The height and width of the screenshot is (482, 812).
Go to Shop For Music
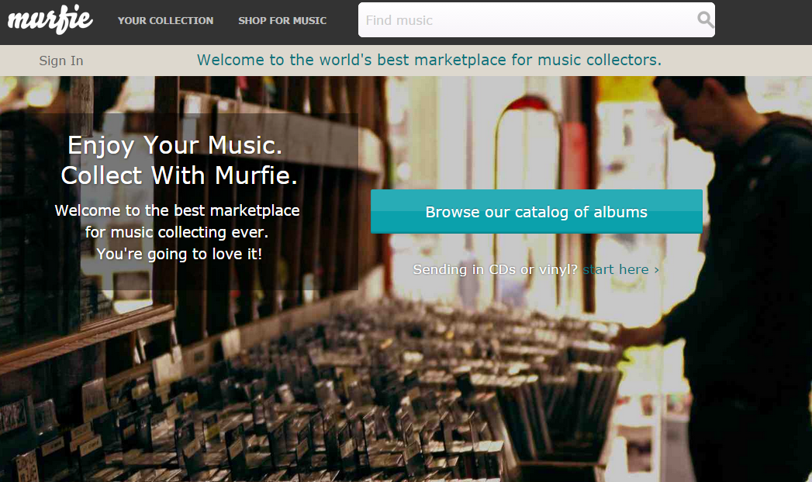pos(282,21)
